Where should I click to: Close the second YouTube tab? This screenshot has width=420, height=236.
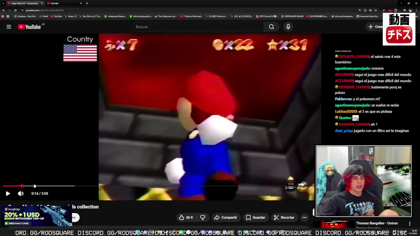81,3
